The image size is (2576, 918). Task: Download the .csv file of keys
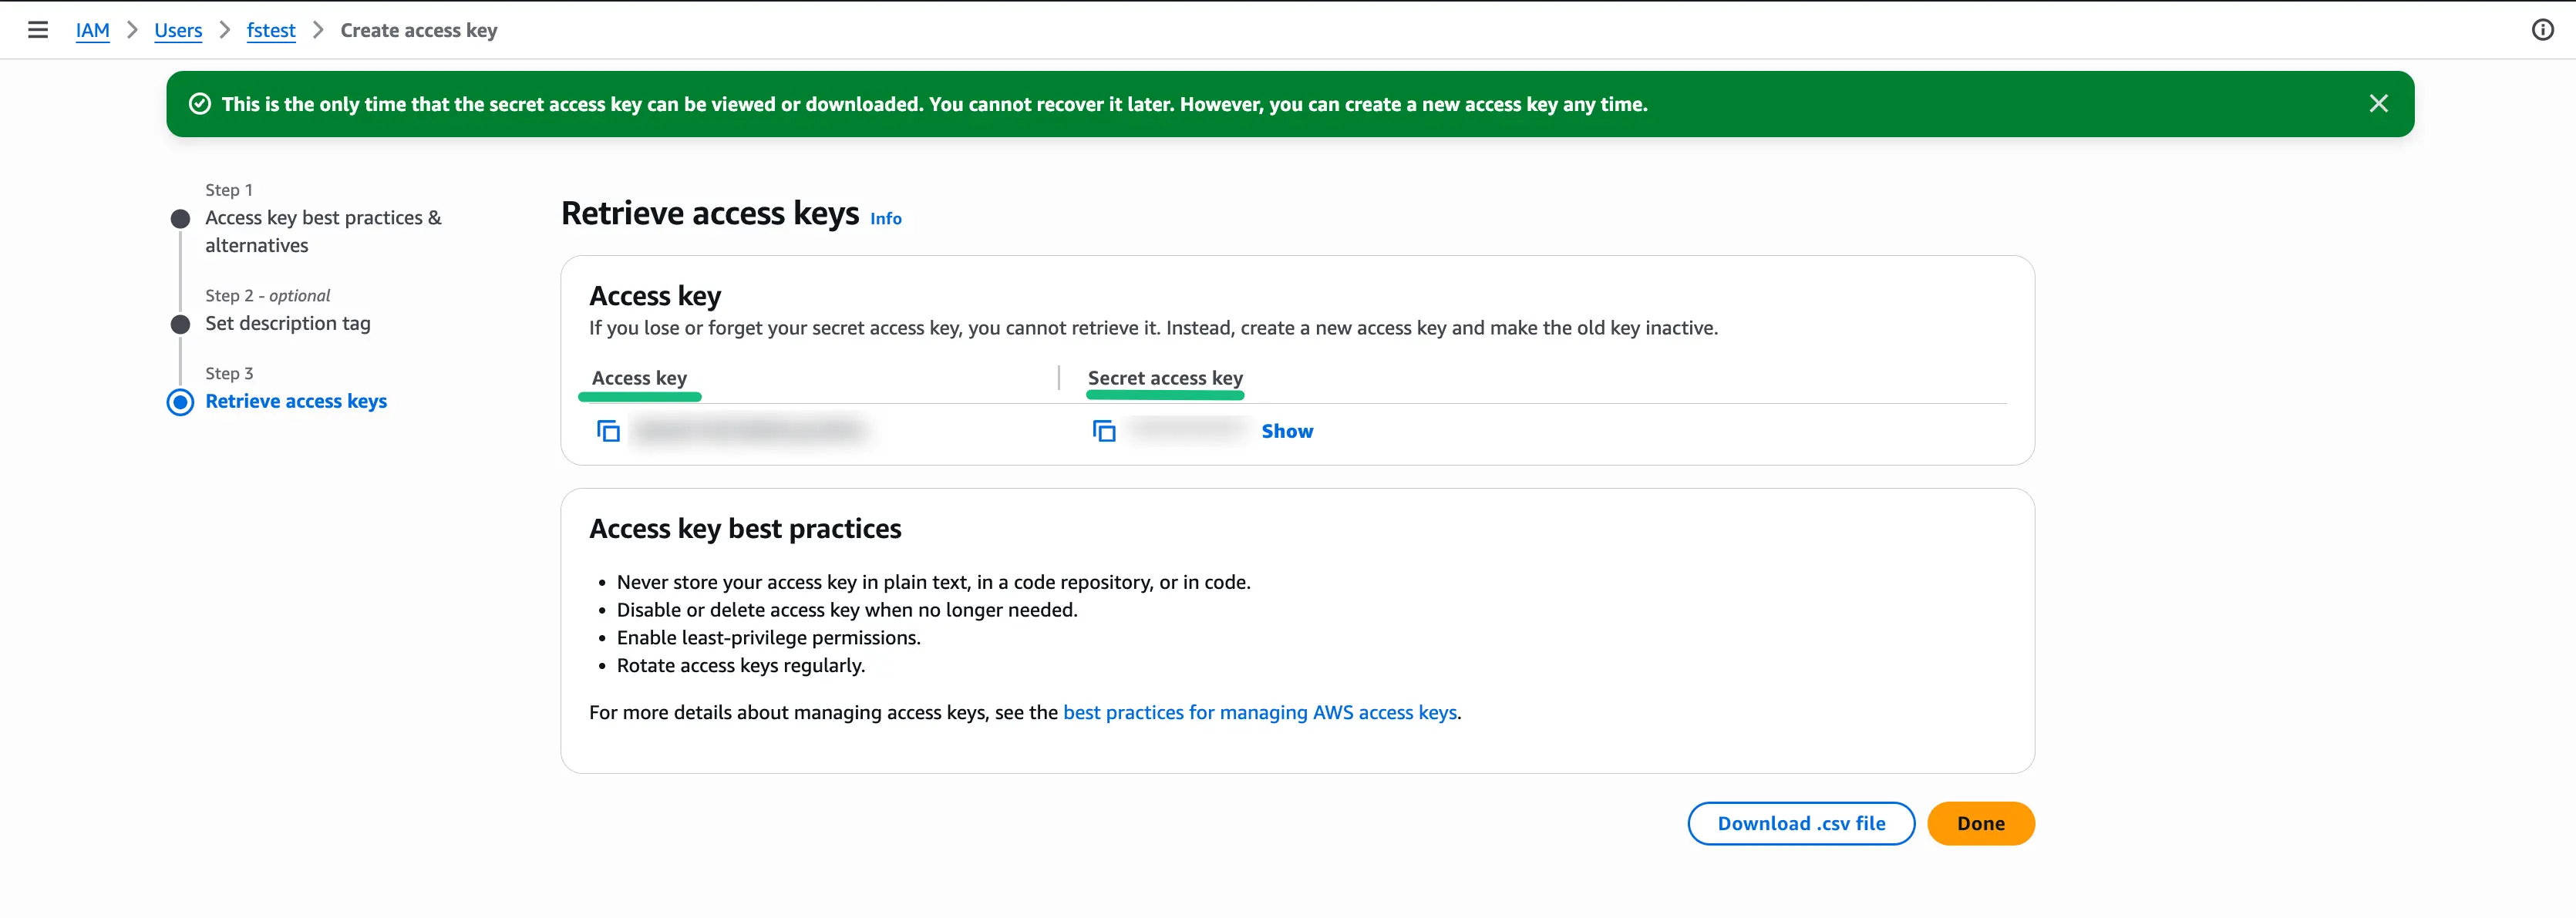pyautogui.click(x=1801, y=823)
